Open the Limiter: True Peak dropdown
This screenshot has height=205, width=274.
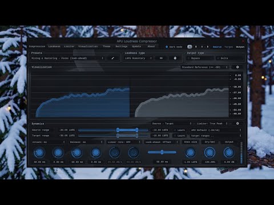coord(212,124)
